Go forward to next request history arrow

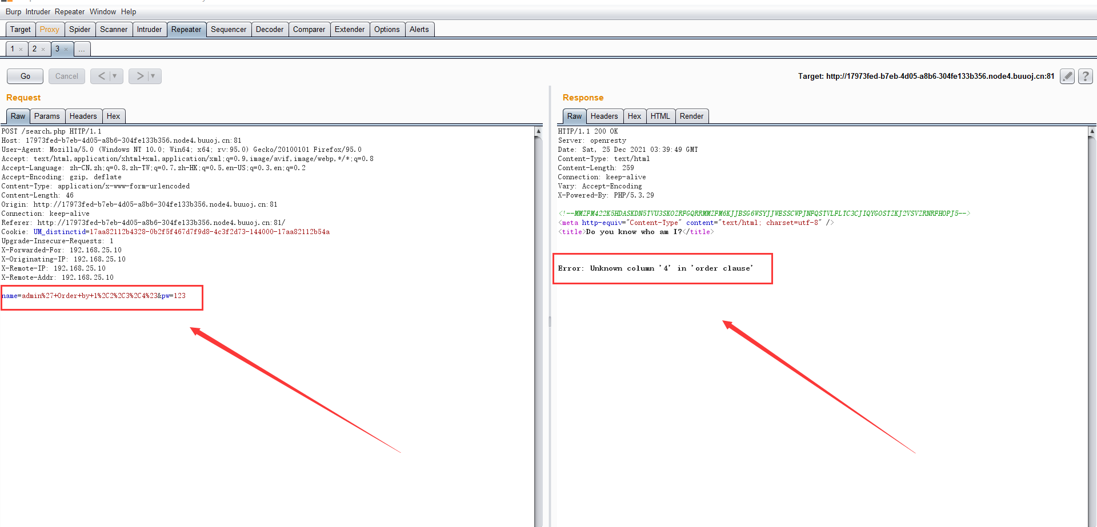[140, 76]
